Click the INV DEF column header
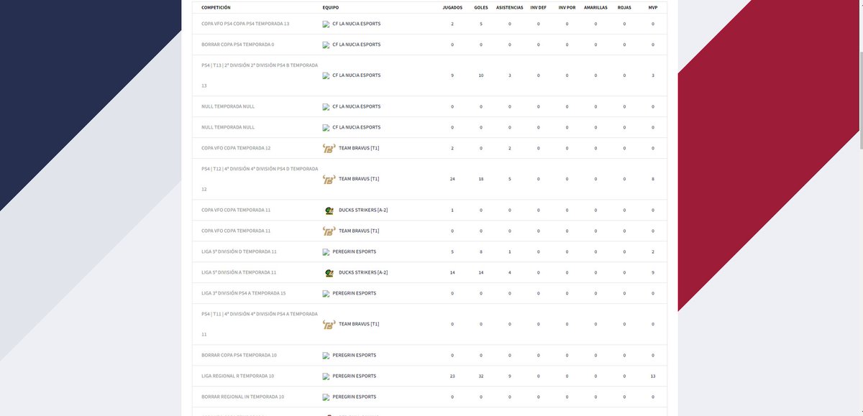Screen dimensions: 863x416 tap(538, 7)
